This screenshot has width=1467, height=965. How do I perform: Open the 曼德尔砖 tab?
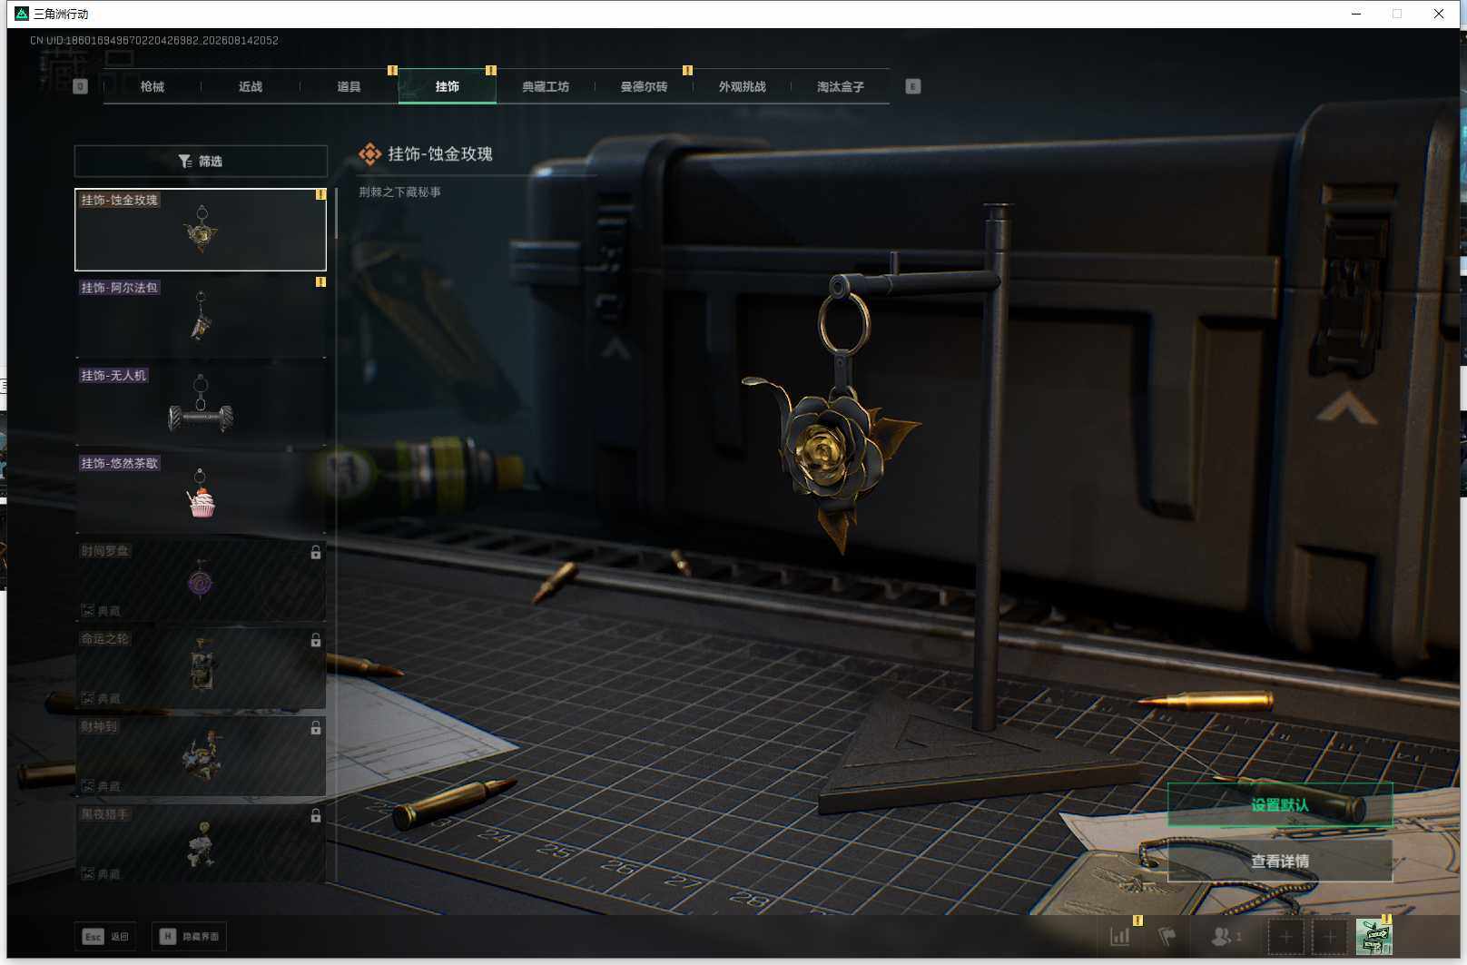point(644,86)
